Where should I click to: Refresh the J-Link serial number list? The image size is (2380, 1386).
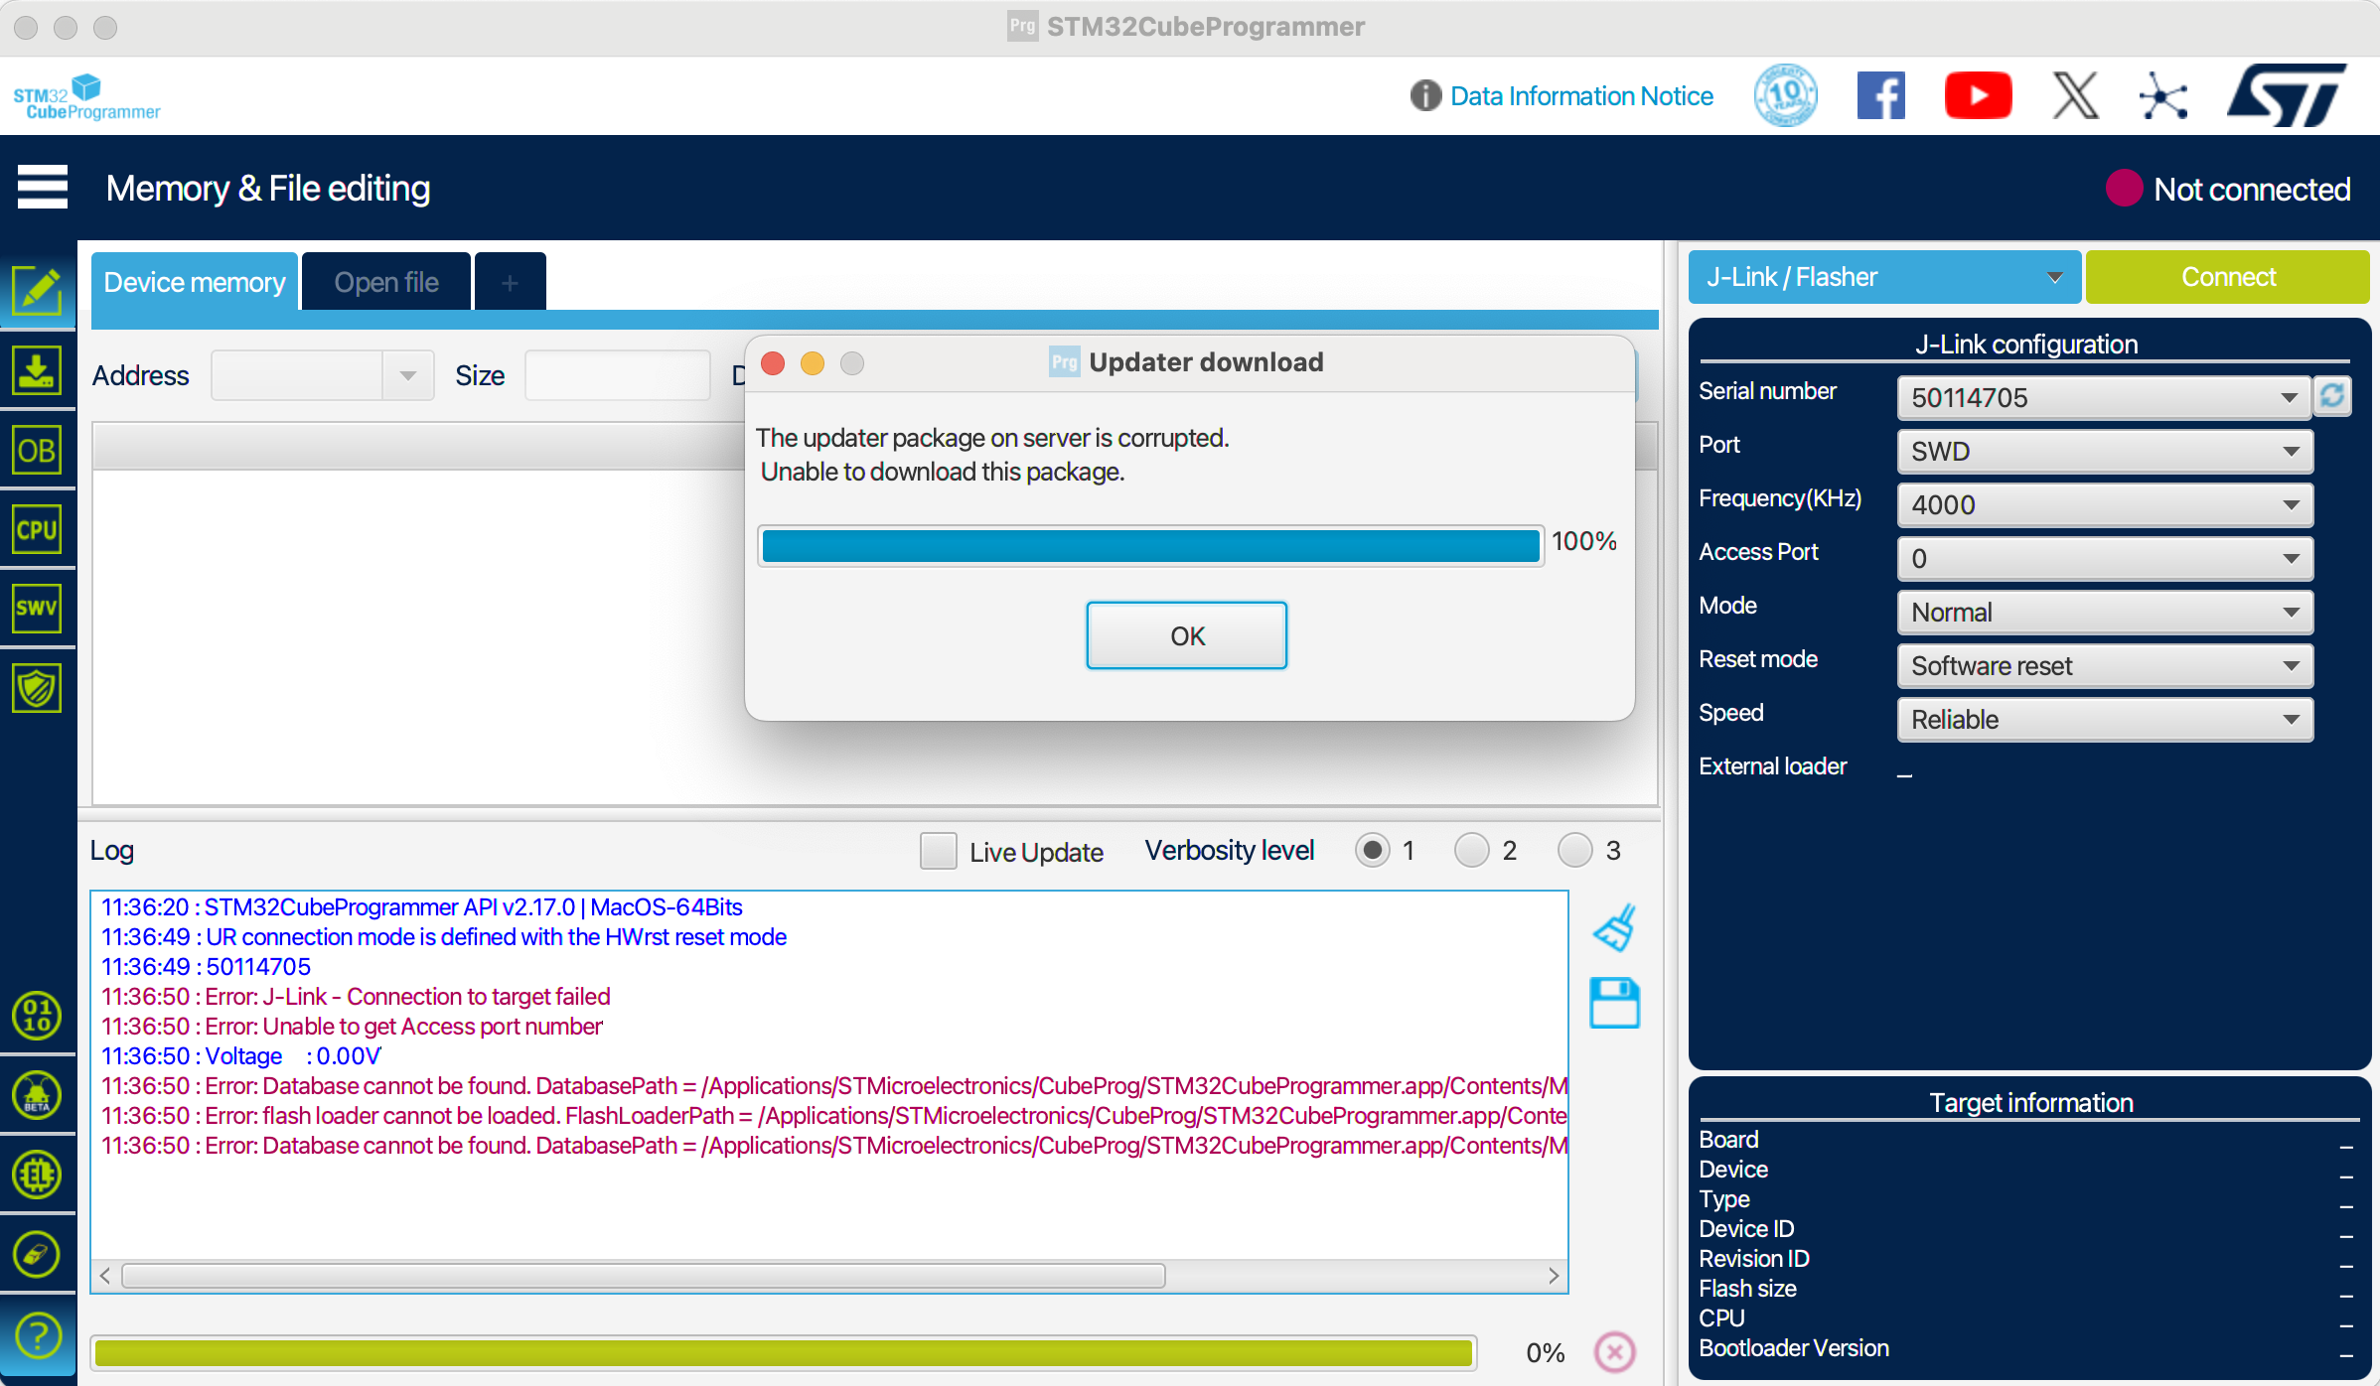pos(2332,396)
